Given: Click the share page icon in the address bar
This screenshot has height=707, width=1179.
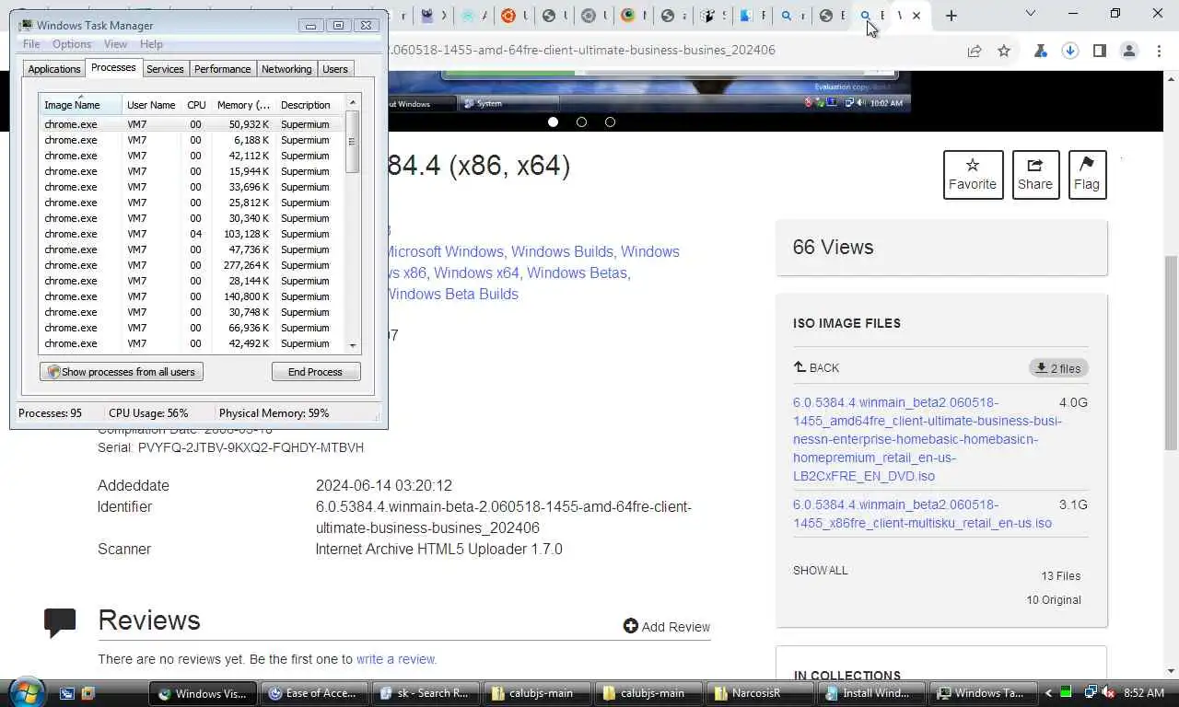Looking at the screenshot, I should (975, 52).
